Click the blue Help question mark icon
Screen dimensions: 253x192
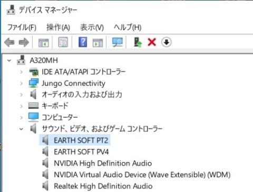tap(83, 42)
